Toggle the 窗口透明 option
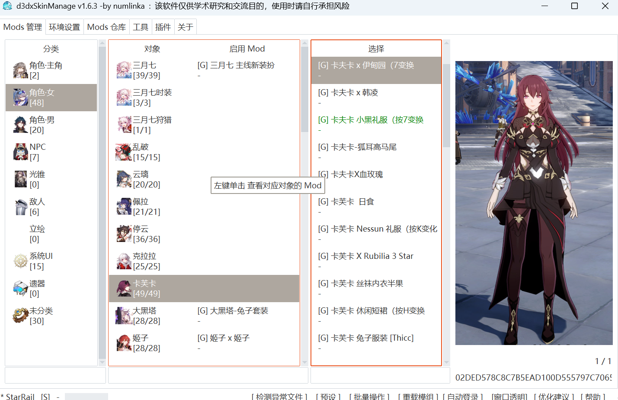The image size is (618, 400). point(509,397)
